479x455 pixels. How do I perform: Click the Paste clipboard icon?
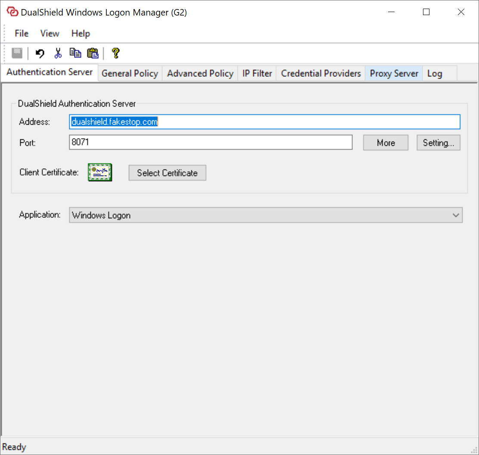point(93,53)
